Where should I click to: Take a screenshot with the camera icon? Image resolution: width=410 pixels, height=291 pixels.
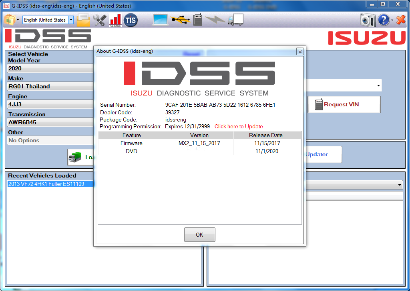click(x=368, y=20)
